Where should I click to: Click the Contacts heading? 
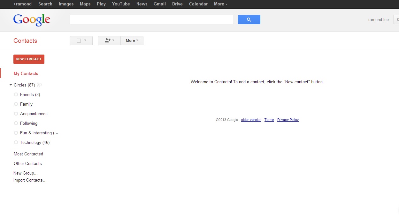point(25,41)
